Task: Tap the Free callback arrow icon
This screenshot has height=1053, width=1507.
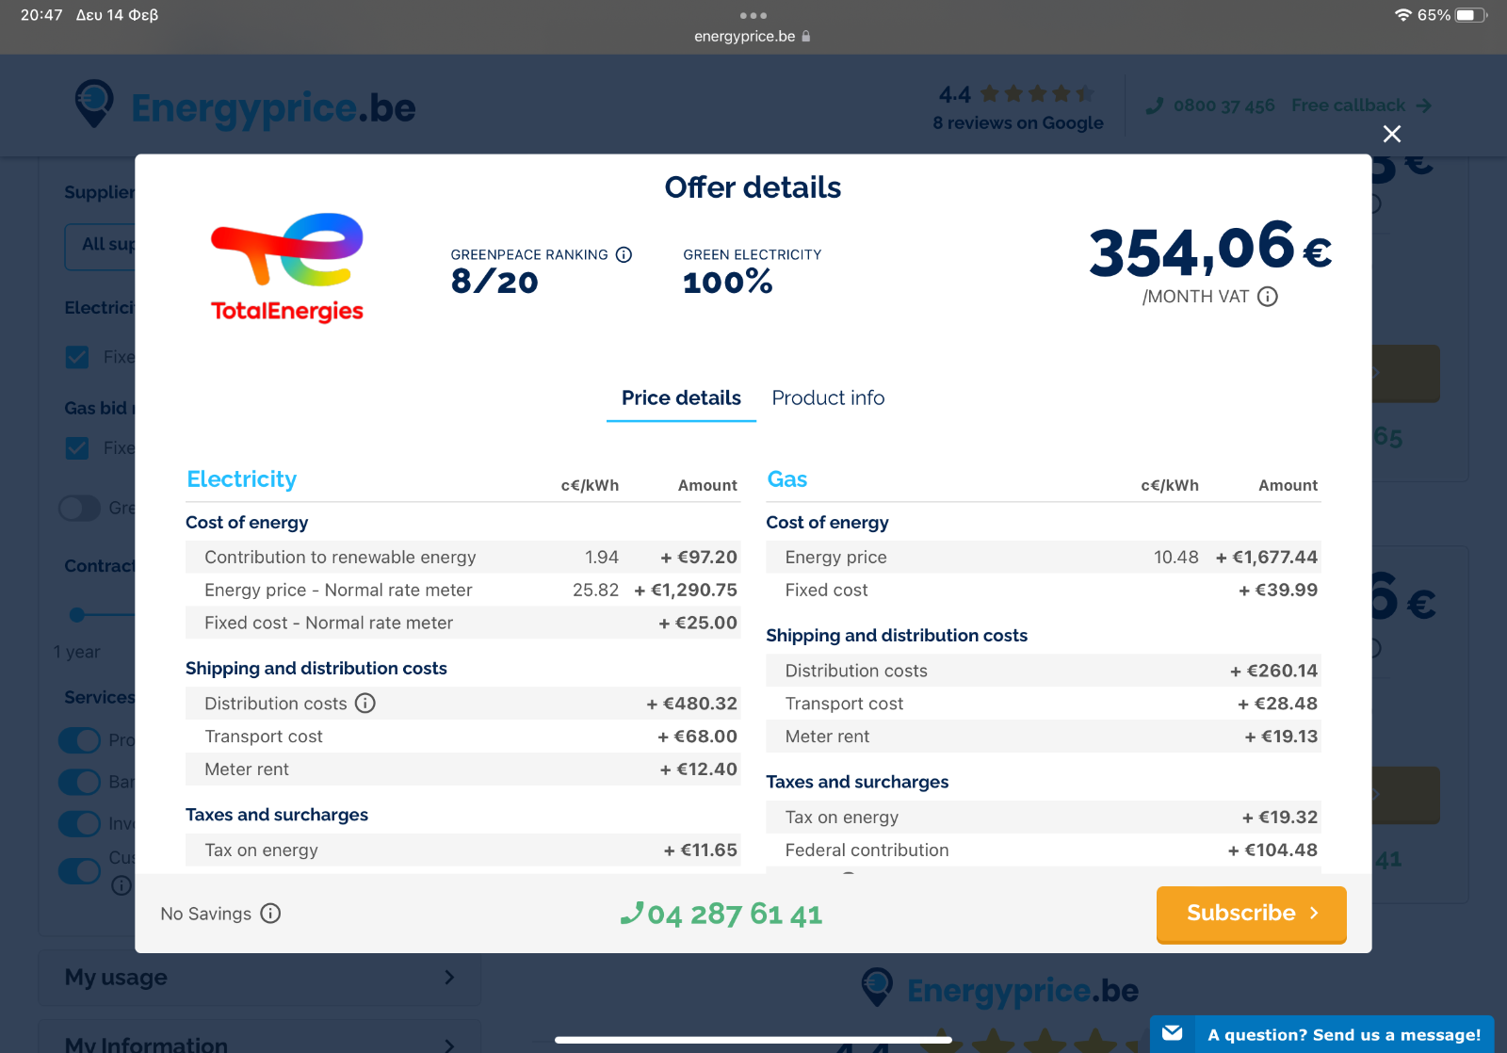Action: pos(1423,105)
